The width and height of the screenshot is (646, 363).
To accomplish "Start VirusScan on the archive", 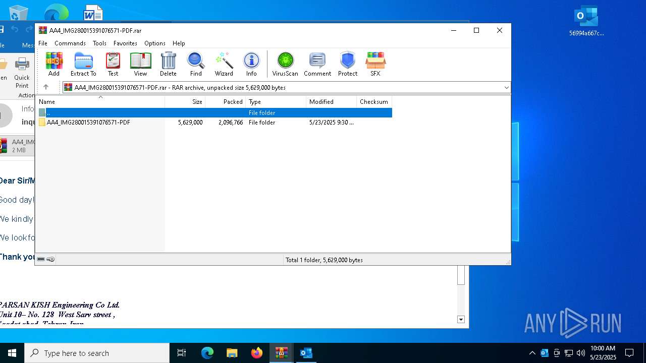I will point(285,64).
